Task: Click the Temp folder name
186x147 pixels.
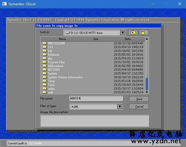Action: click(x=51, y=81)
